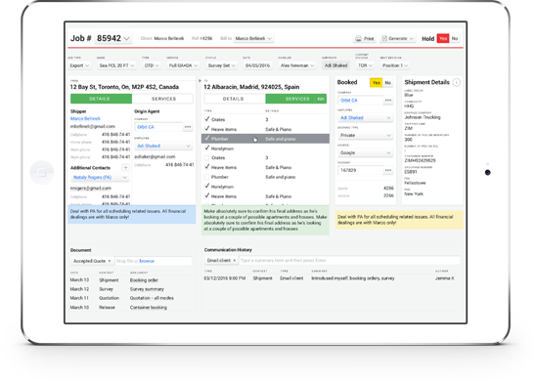
Task: Open the Shipment Details info icon
Action: point(456,82)
